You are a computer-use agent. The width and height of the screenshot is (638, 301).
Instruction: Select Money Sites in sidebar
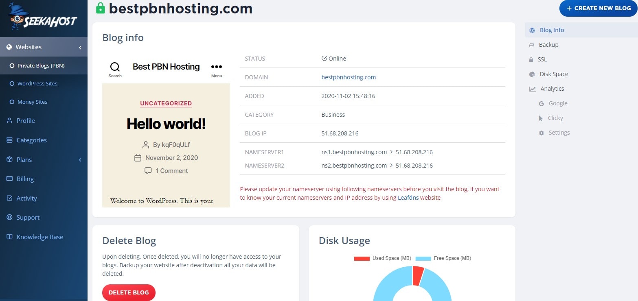pos(32,102)
